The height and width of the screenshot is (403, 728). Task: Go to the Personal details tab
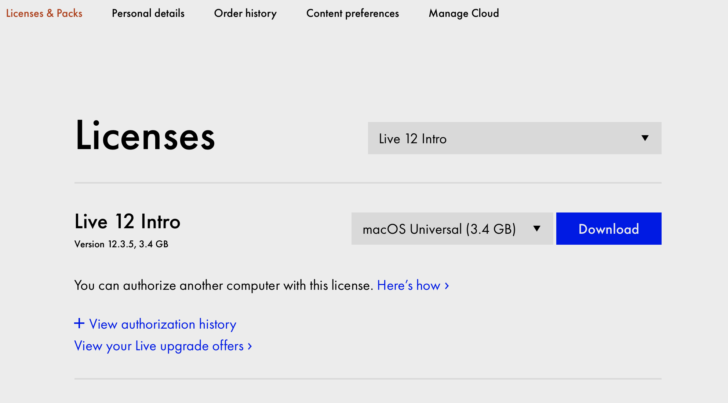148,13
